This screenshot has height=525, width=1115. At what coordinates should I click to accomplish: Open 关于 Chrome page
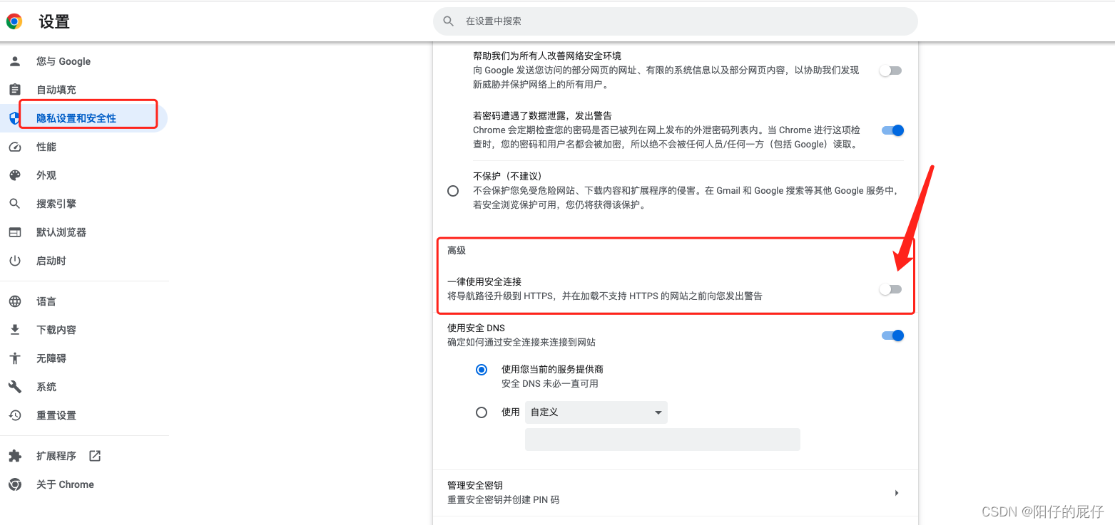[83, 484]
